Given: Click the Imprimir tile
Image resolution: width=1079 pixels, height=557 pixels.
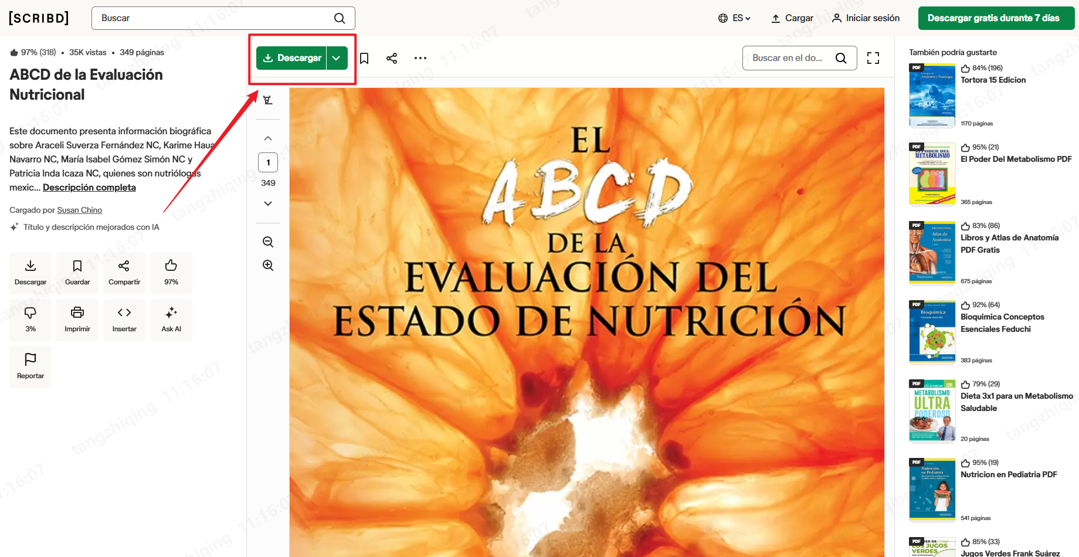Looking at the screenshot, I should pyautogui.click(x=77, y=320).
